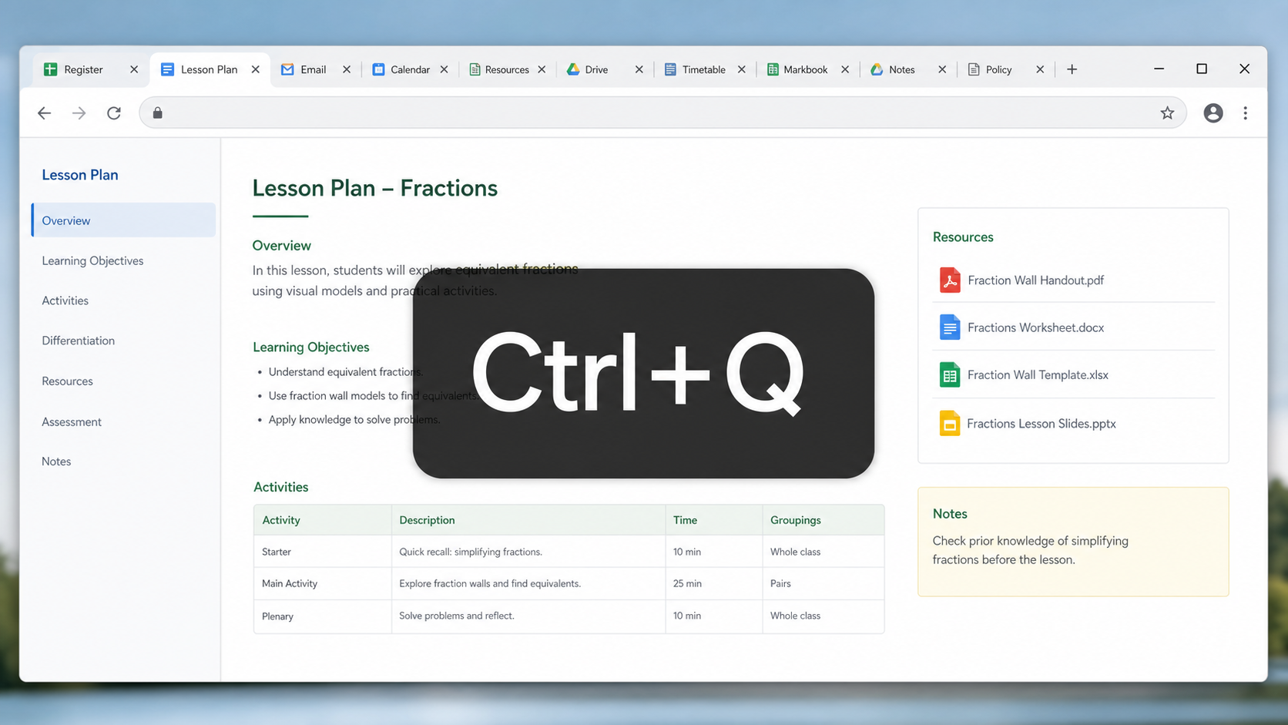
Task: Click the 'Pairs' grouping cell
Action: pos(823,584)
